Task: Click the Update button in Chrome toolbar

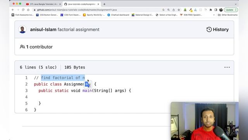Action: [231, 10]
